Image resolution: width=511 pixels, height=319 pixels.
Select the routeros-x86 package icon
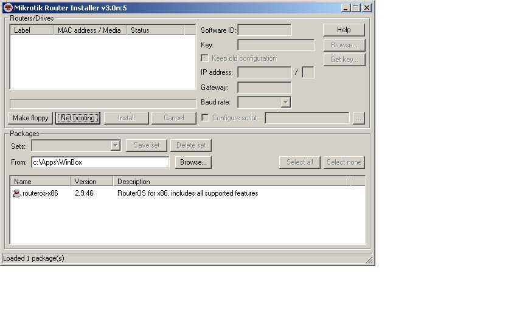[x=16, y=194]
